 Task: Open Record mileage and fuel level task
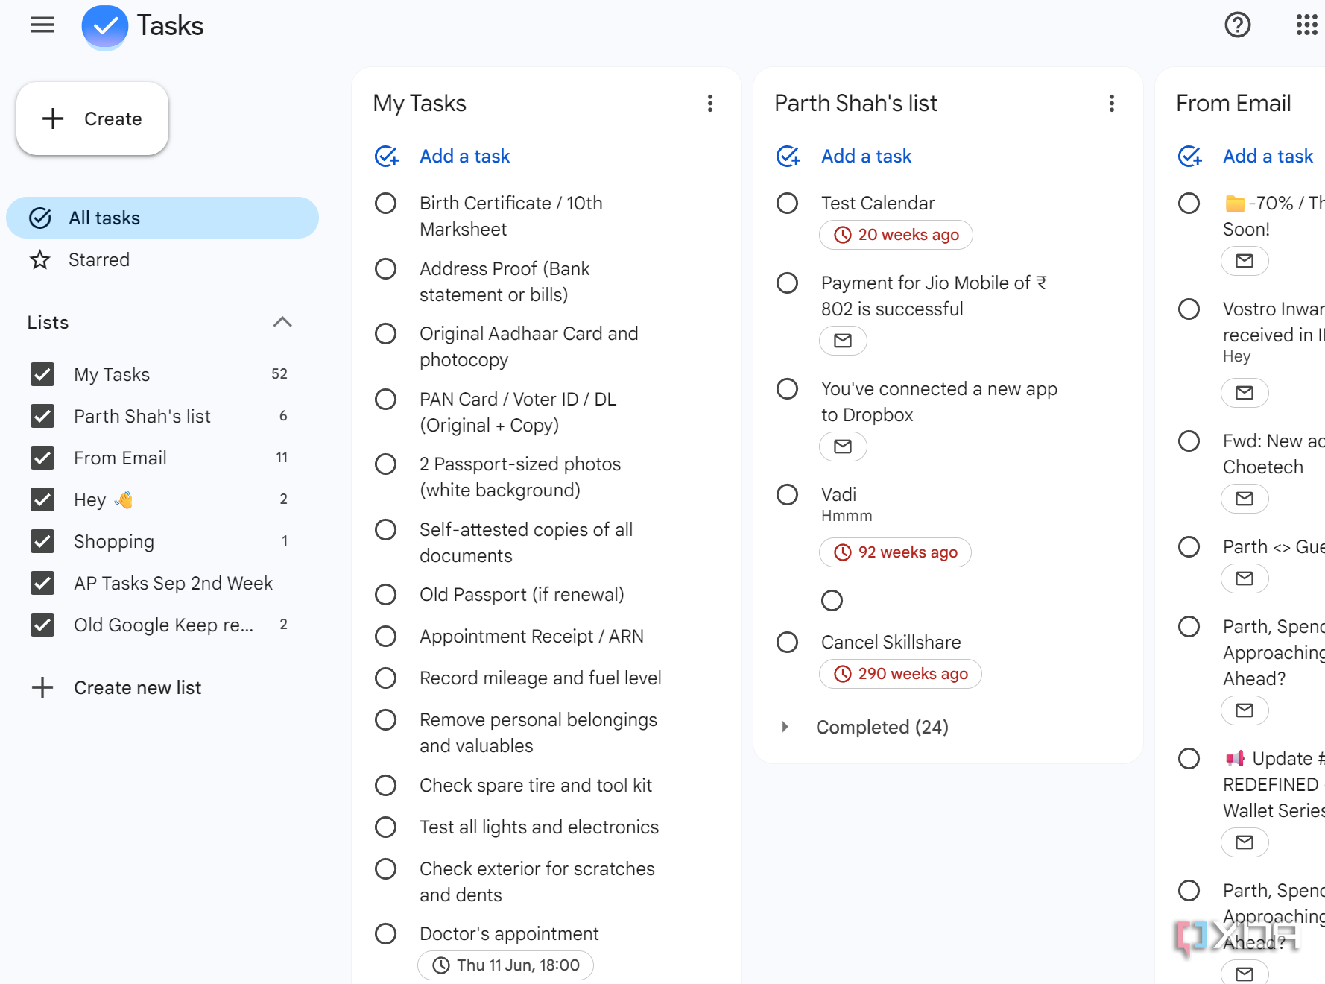540,678
